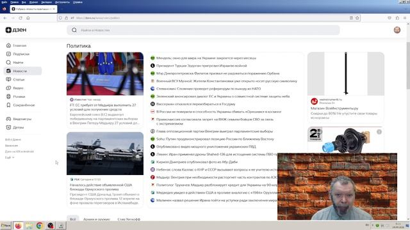Screen dimensions: 410x230
Task: Select Все topic chip
Action: (x=73, y=219)
